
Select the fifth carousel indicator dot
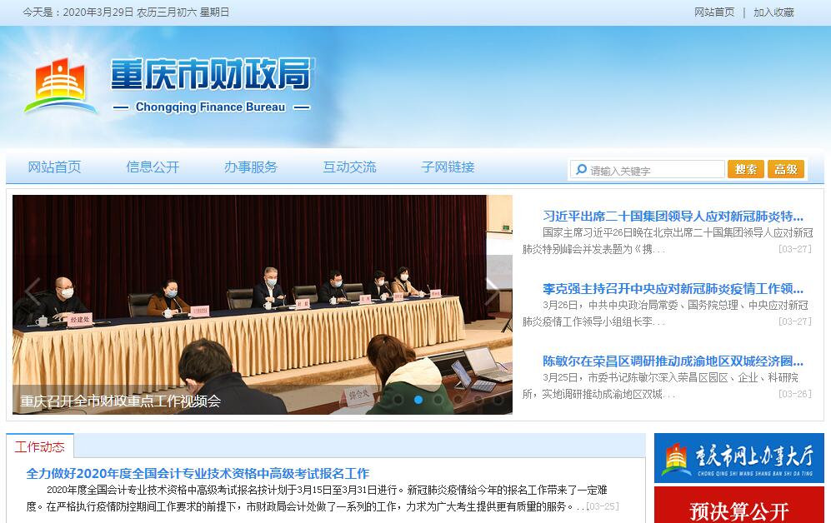[x=478, y=400]
